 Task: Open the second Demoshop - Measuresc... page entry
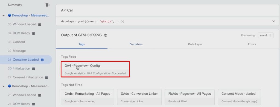coord(29,86)
